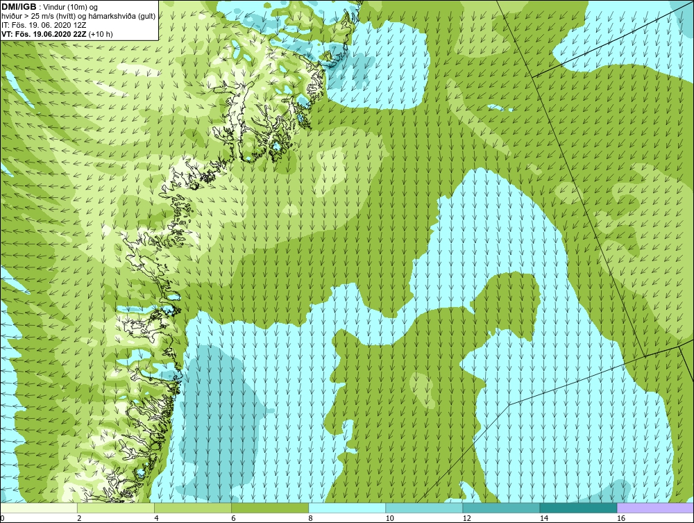
Task: Click the legend value label '12'
Action: point(466,518)
